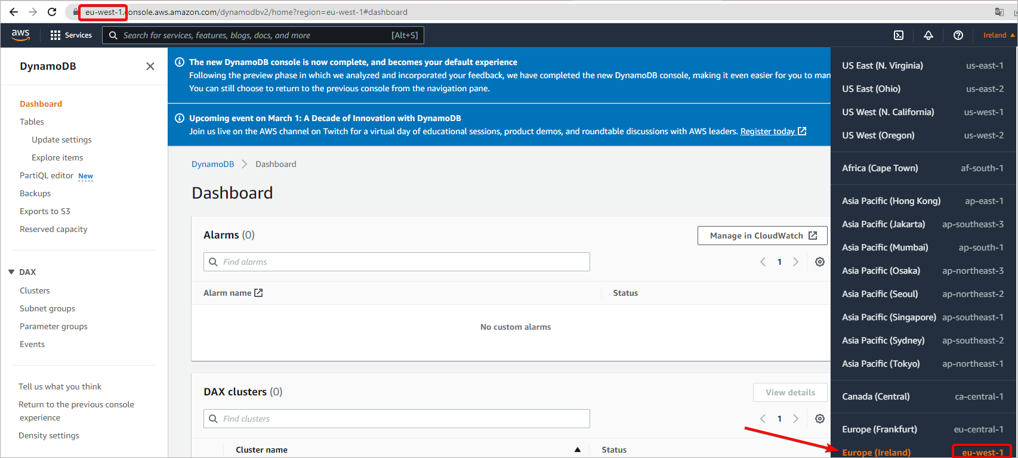
Task: Select US West (N. California) region
Action: click(x=923, y=112)
